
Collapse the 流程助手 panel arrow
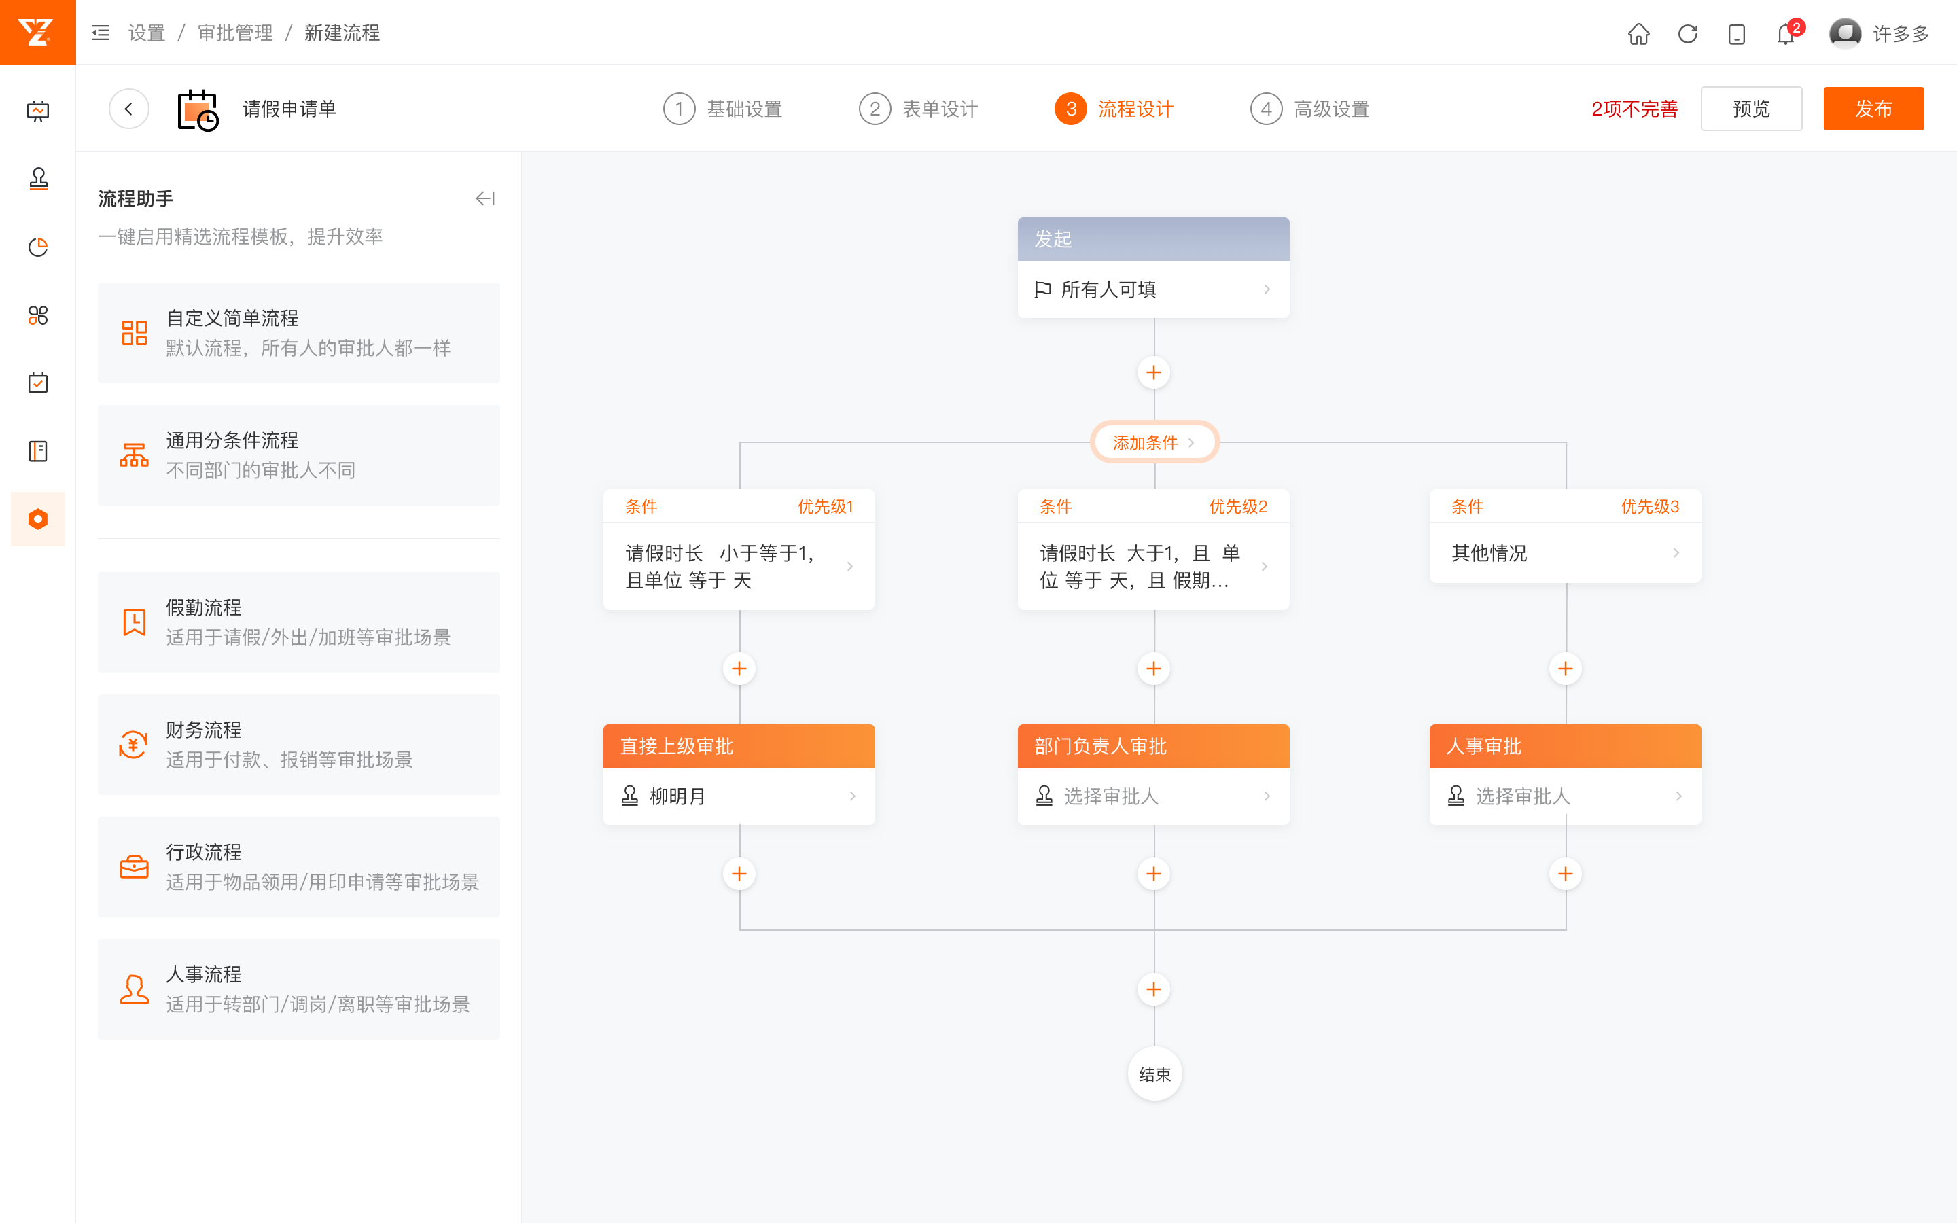485,198
